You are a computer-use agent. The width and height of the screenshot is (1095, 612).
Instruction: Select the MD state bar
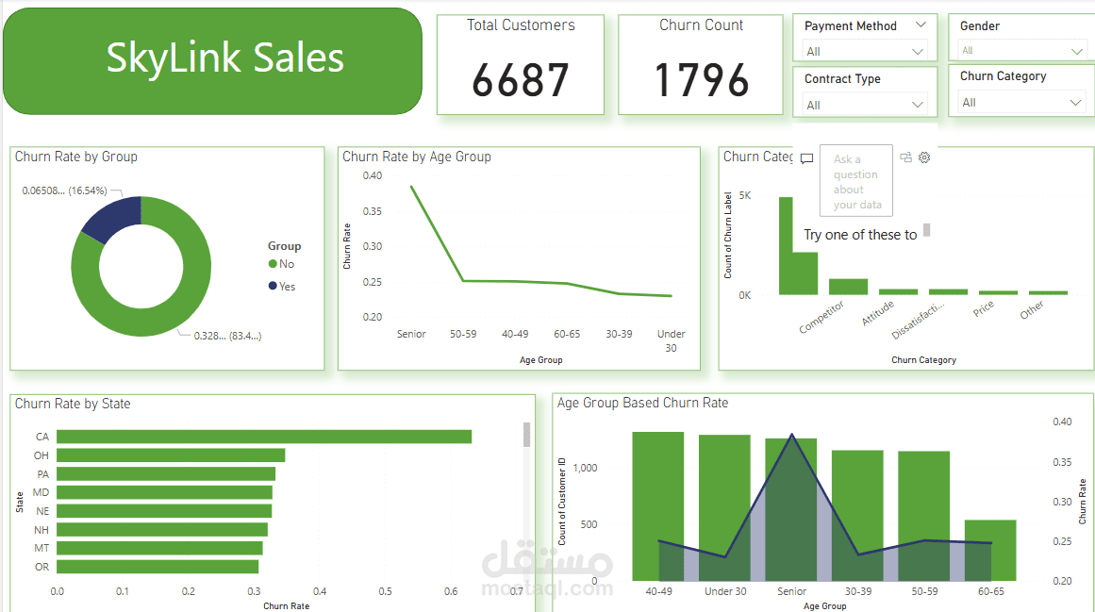click(x=165, y=492)
